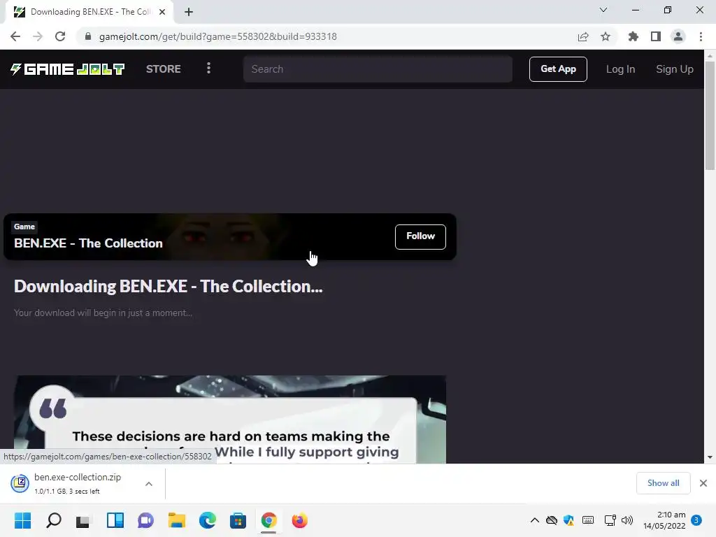Open Windows taskbar search
716x537 pixels.
[53, 520]
